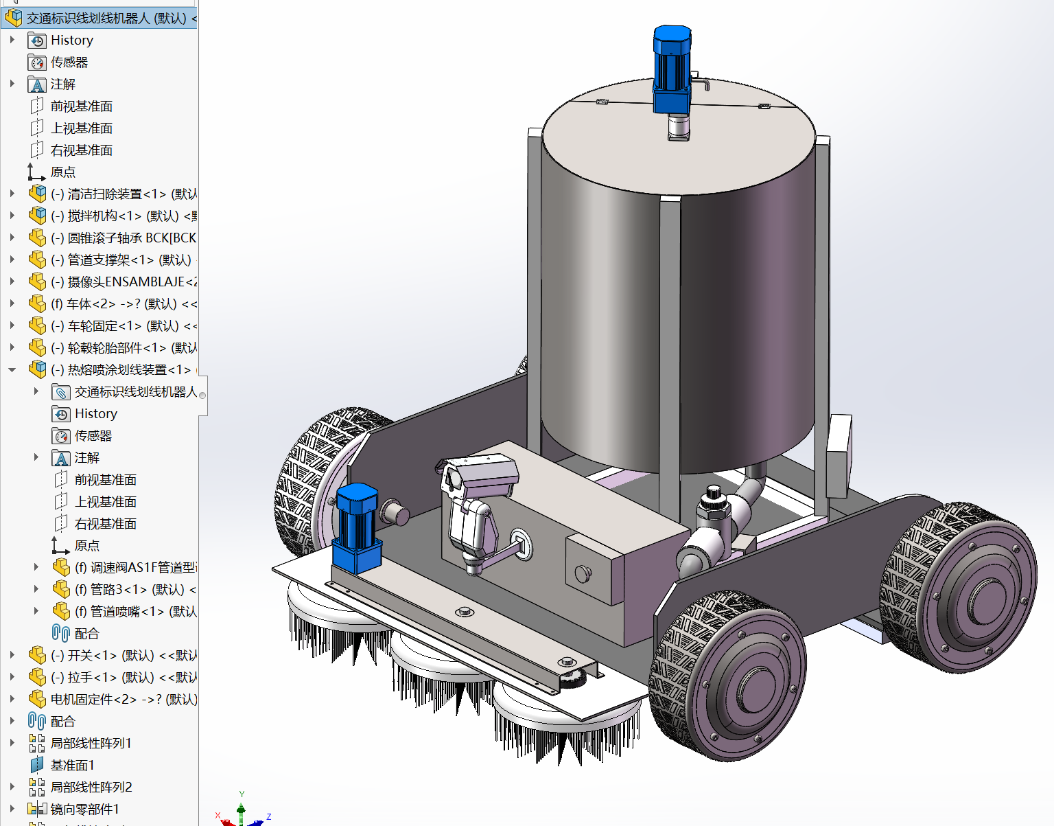The image size is (1054, 826).
Task: Click the 基准面1 plane icon
Action: point(37,765)
